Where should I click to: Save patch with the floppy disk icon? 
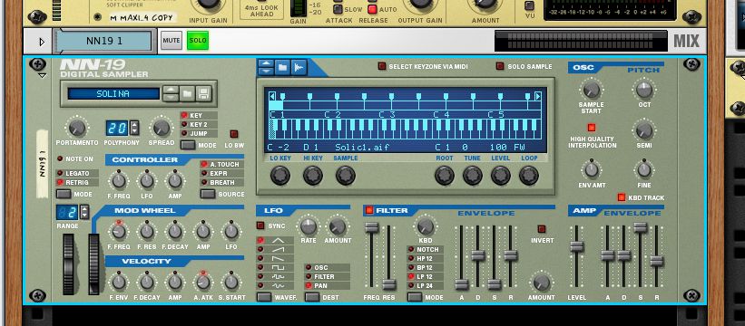(203, 93)
